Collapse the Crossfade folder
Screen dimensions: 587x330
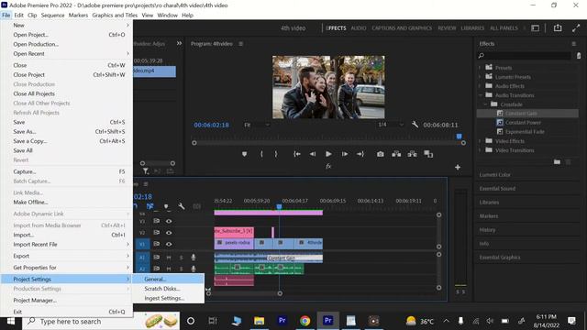click(486, 104)
